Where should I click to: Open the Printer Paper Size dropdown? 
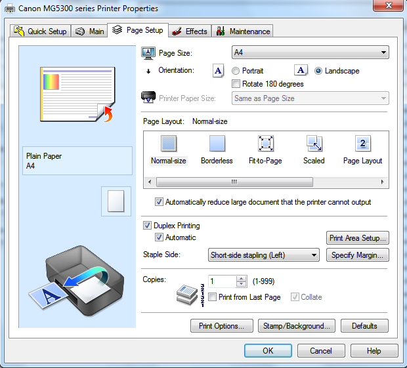(311, 98)
